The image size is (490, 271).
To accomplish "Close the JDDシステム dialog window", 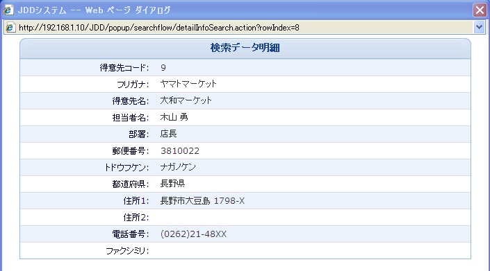I will tap(480, 10).
